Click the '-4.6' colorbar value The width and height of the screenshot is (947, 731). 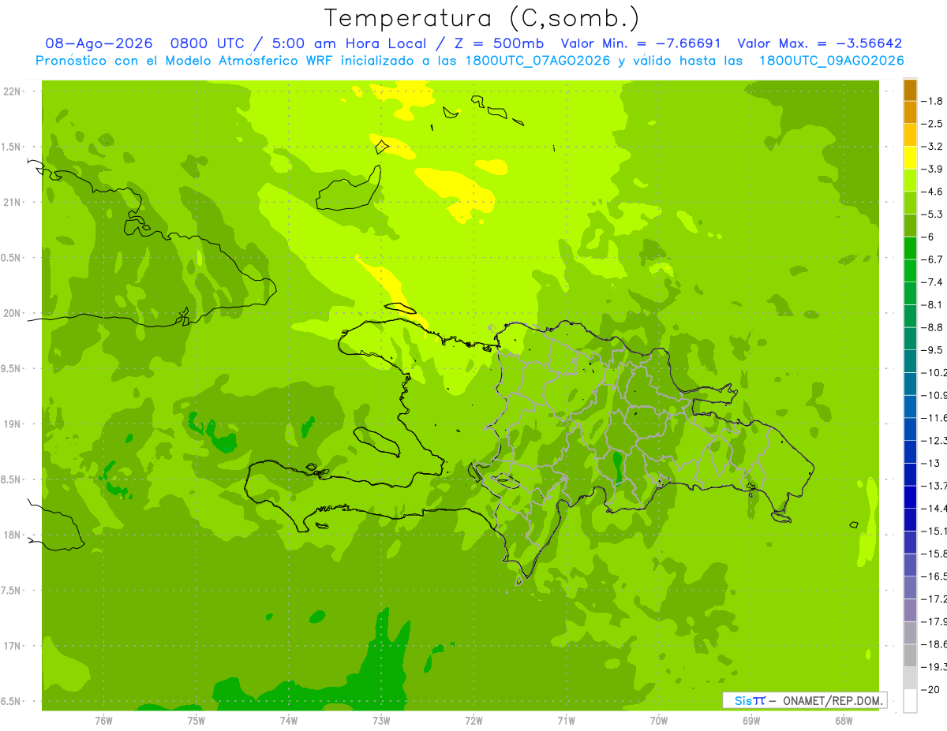pos(934,192)
